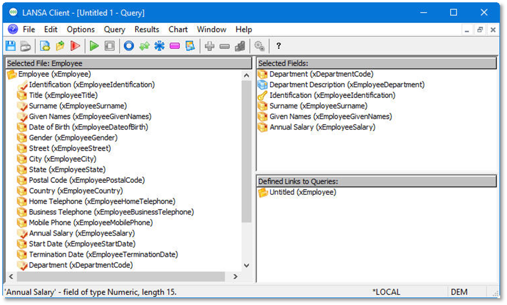Click the vertical scrollbar thumb in field tree
Viewport: 507px width, 305px height.
tap(247, 151)
